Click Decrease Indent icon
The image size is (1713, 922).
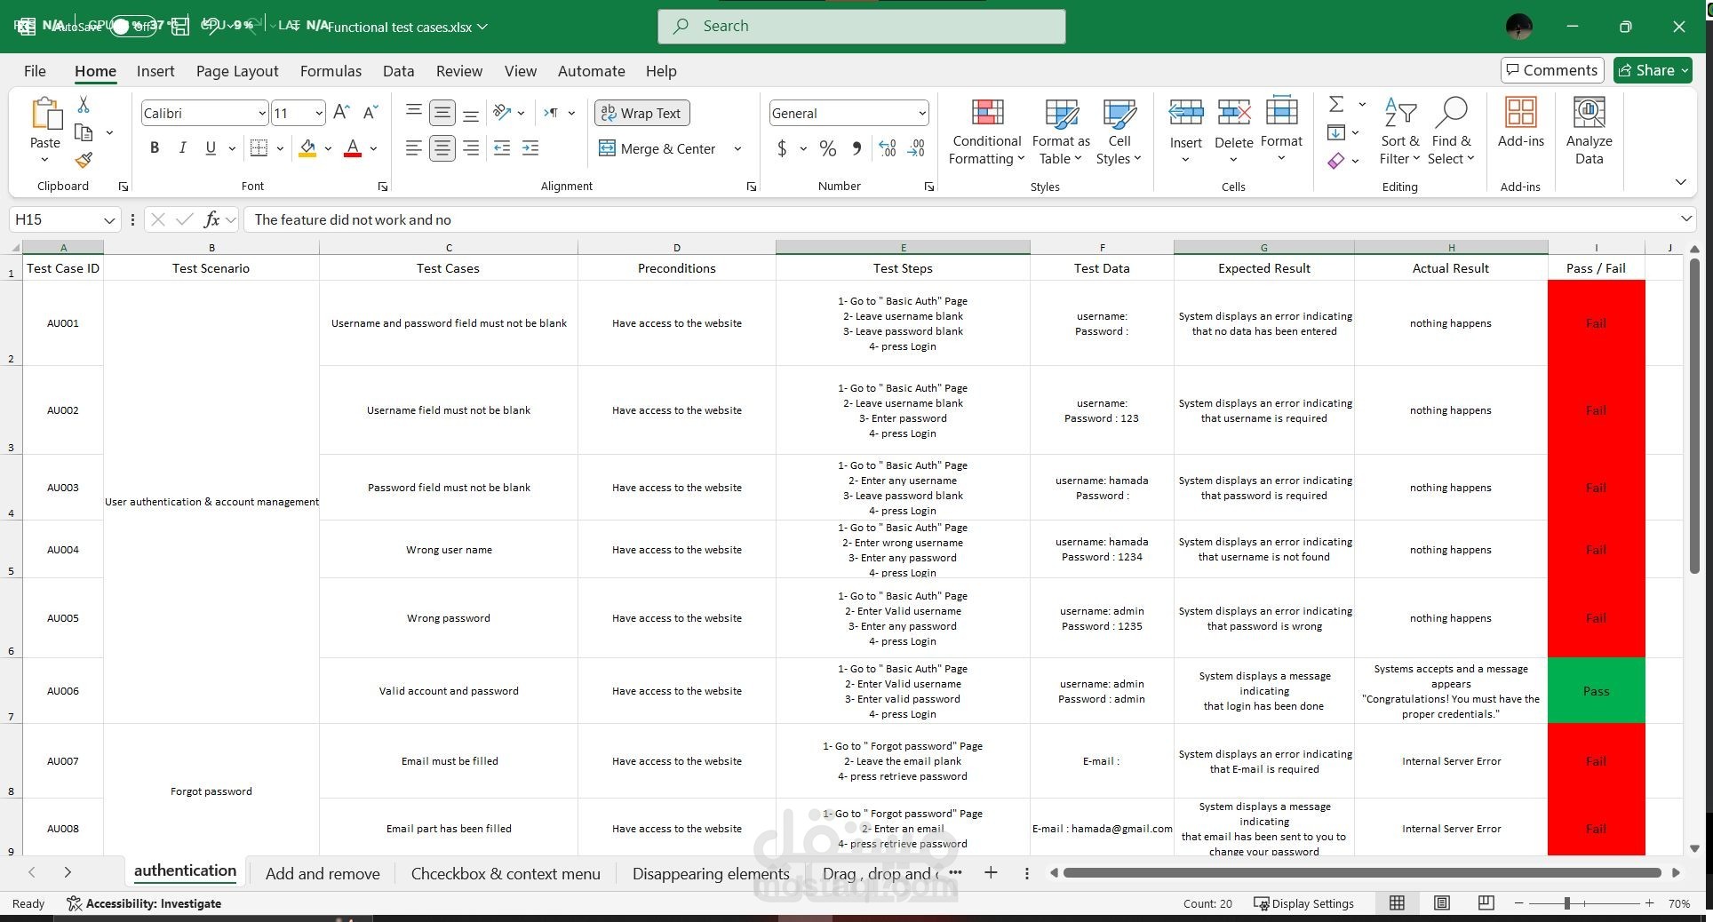point(502,148)
